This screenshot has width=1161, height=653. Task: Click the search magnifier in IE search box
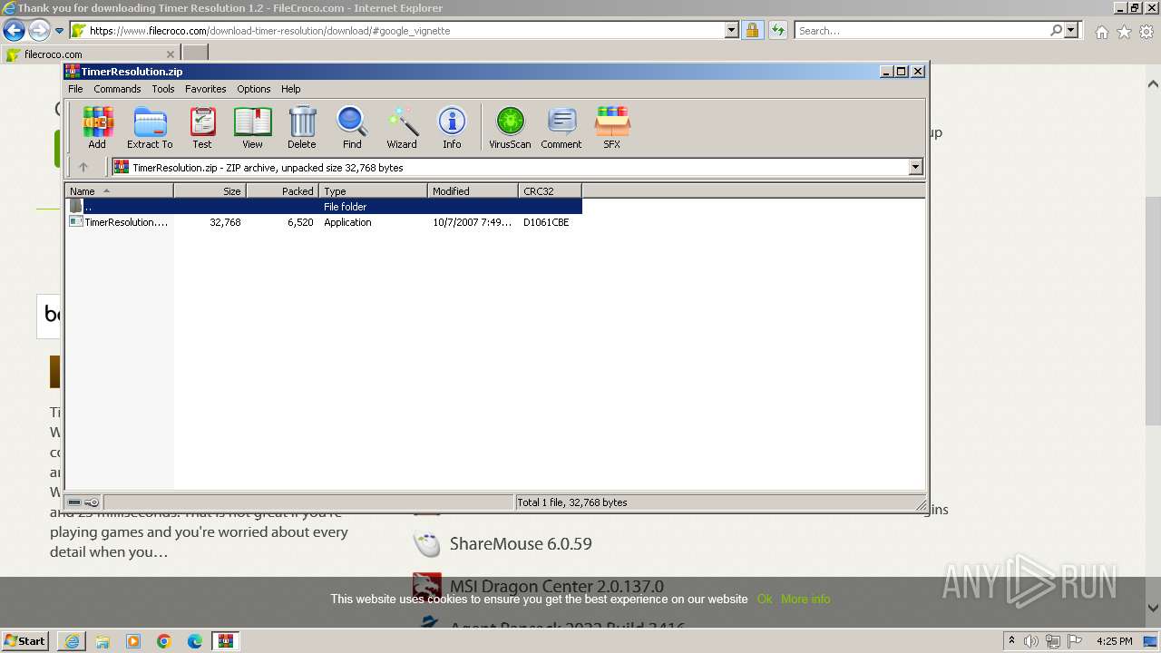(x=1056, y=30)
